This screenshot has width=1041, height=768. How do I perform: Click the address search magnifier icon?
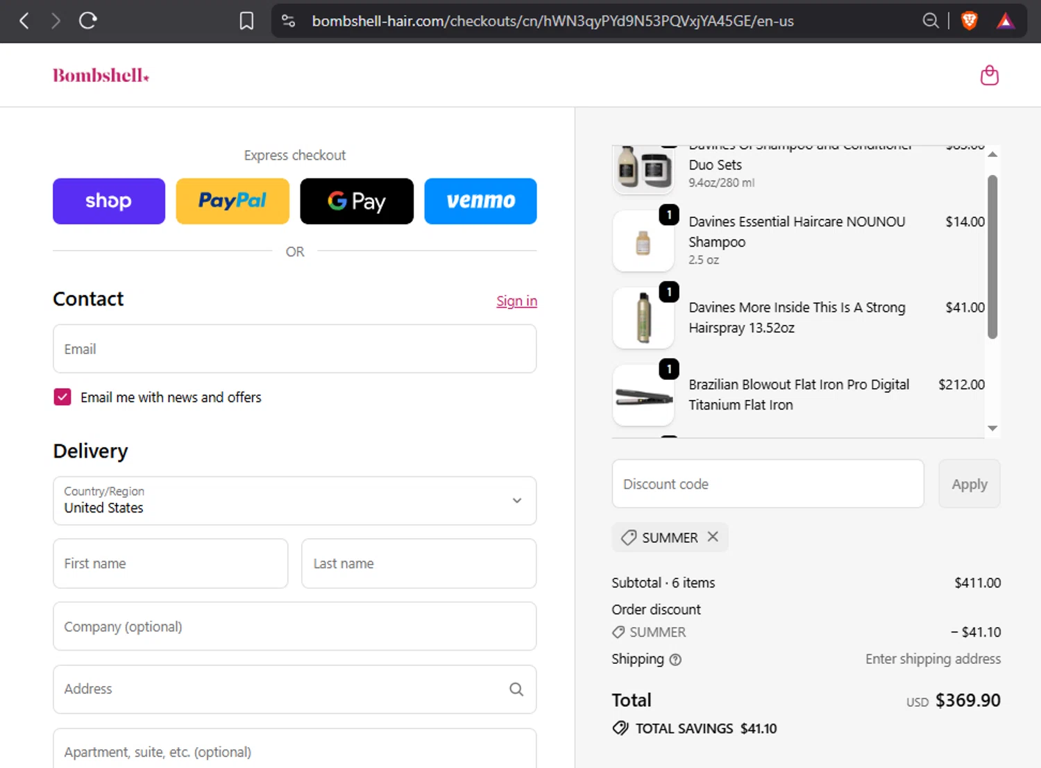pyautogui.click(x=516, y=689)
